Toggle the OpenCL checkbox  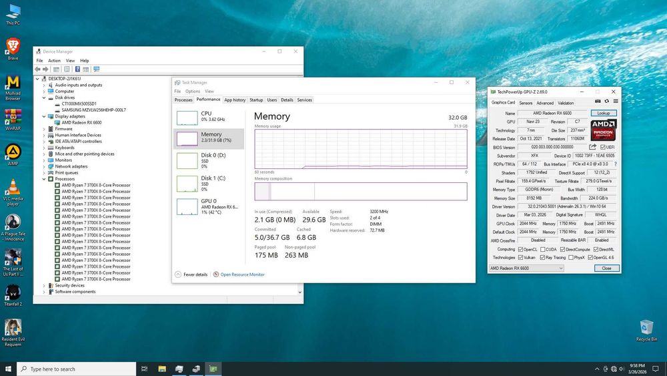pos(520,250)
